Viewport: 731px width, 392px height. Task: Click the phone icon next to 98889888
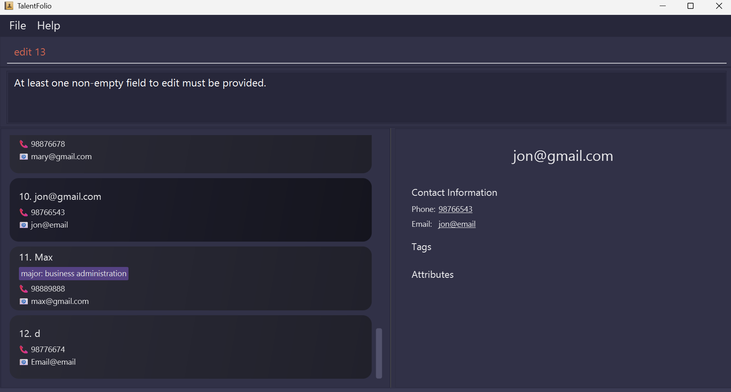coord(24,289)
